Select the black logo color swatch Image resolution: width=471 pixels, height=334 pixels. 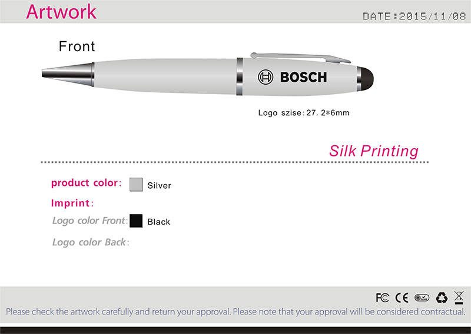click(x=136, y=221)
